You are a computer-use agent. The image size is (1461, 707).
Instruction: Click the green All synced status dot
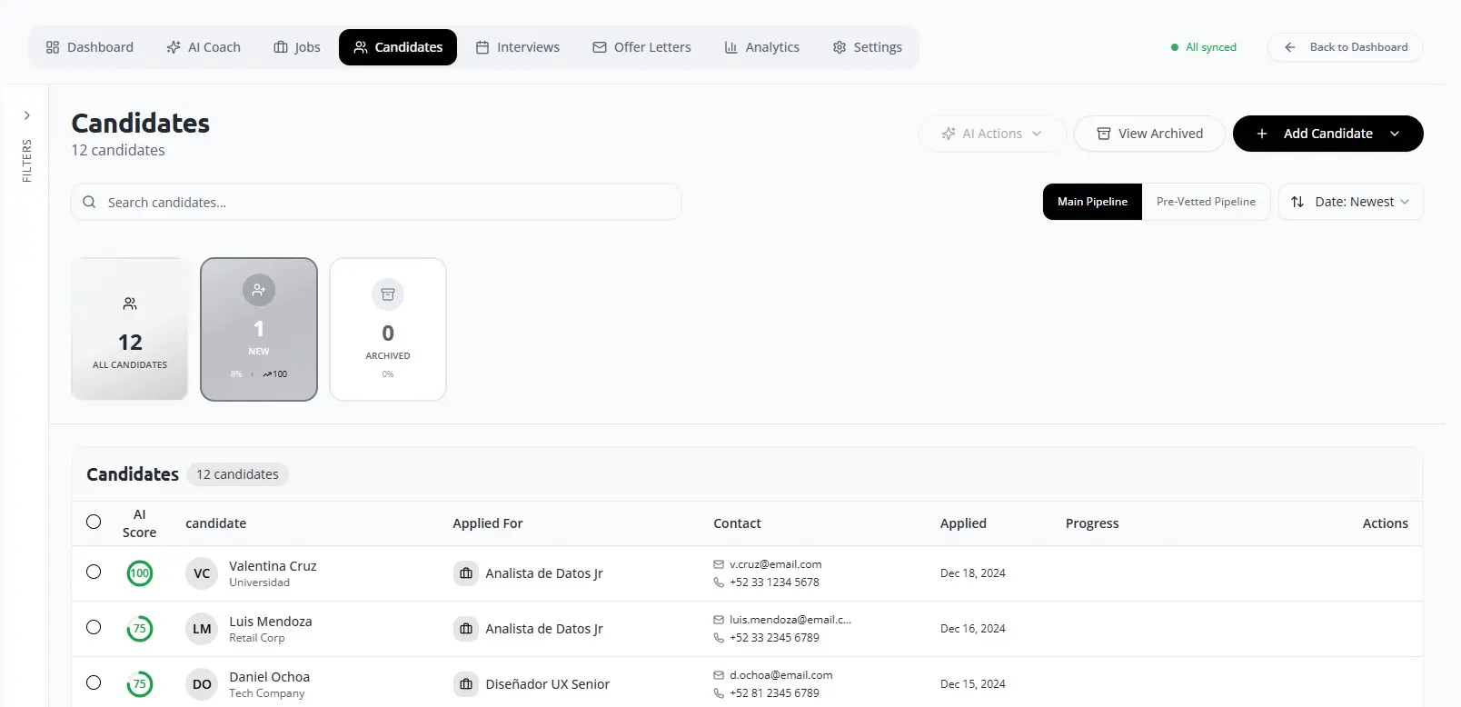point(1175,47)
